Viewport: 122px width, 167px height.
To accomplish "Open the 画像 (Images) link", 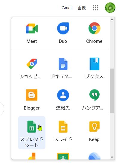I will tap(82, 8).
